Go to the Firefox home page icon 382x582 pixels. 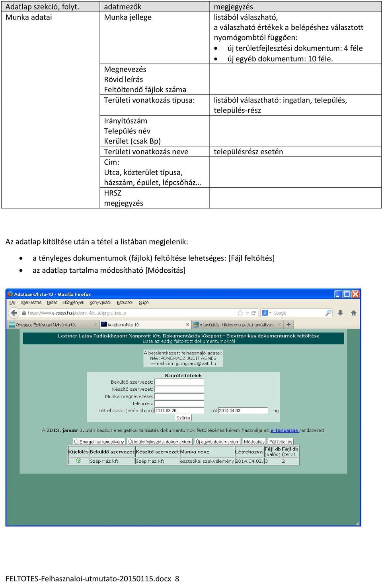(x=353, y=313)
